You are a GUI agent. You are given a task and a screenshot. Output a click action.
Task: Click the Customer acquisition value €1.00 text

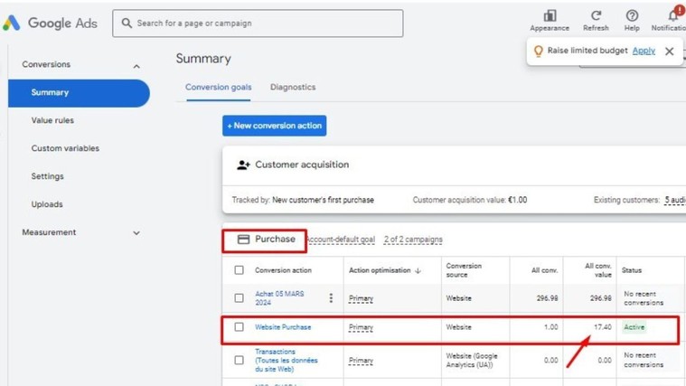point(470,200)
